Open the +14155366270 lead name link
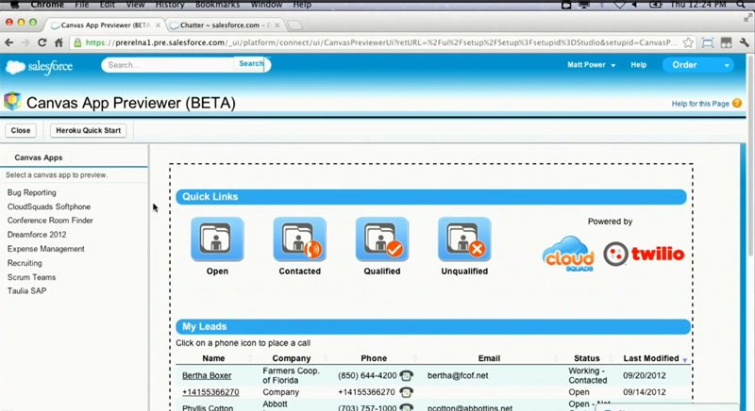Image resolution: width=755 pixels, height=411 pixels. (210, 392)
